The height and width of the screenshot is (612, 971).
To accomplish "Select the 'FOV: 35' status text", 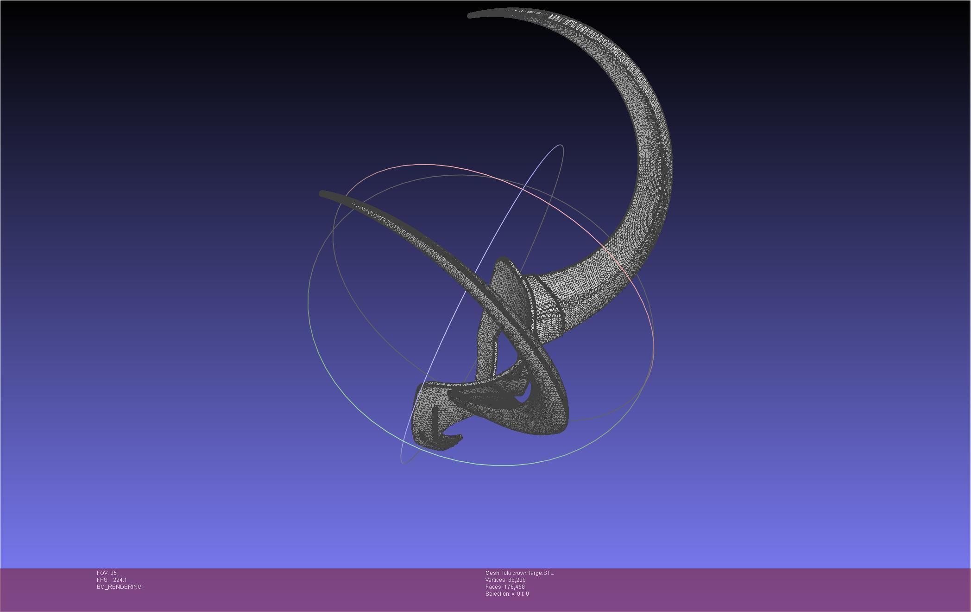I will click(x=107, y=573).
